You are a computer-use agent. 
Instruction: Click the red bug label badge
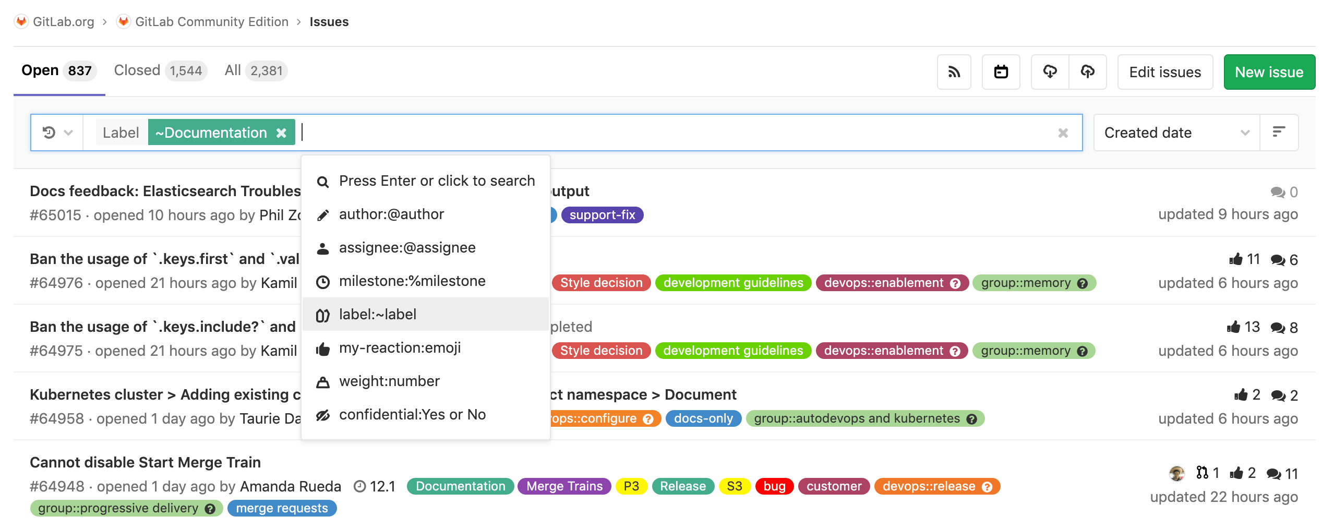(x=774, y=486)
